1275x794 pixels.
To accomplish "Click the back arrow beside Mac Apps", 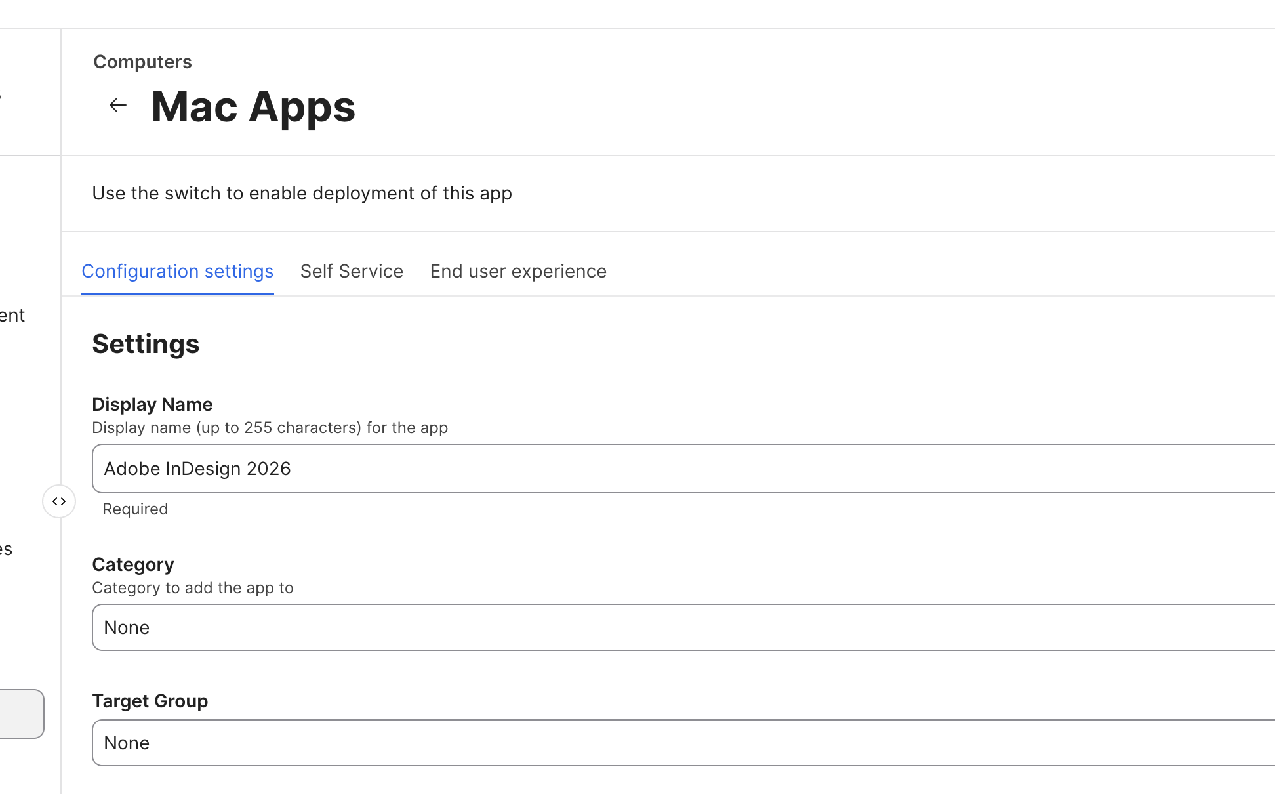I will [118, 105].
